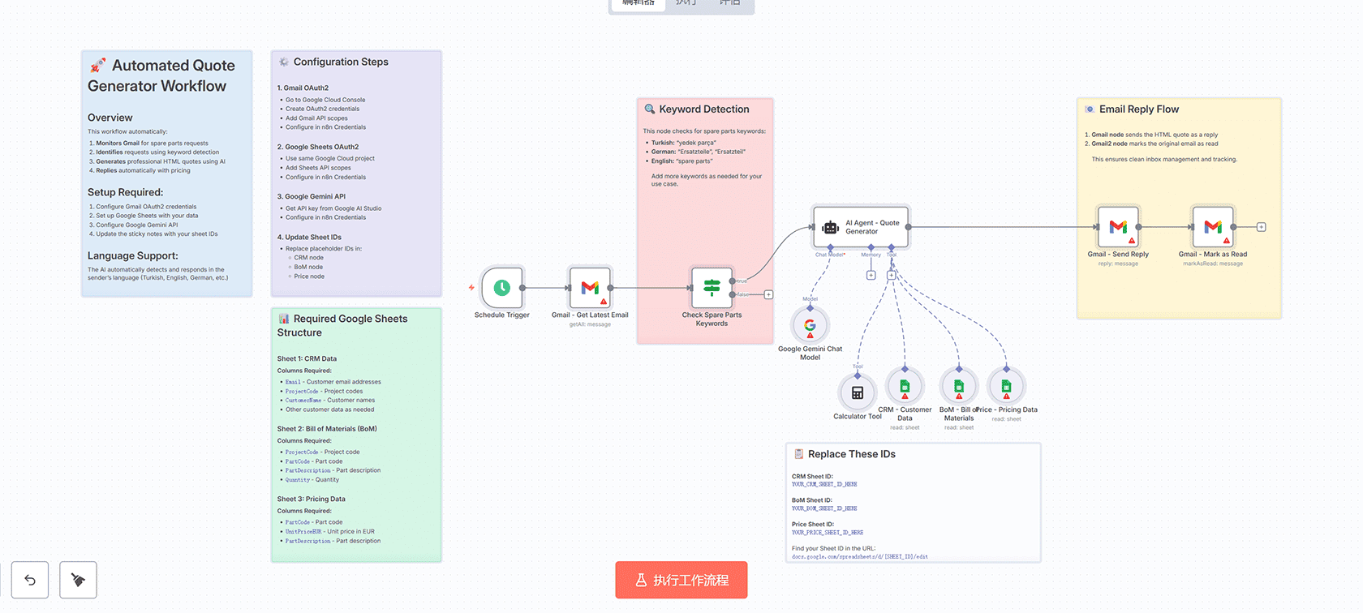The image size is (1363, 613).
Task: Click the Tool plus connector under AI Agent
Action: coord(891,275)
